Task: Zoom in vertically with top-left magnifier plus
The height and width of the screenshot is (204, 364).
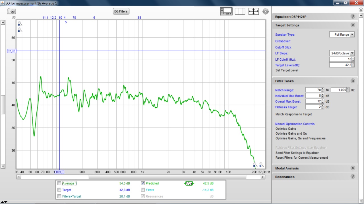Action: click(20, 24)
